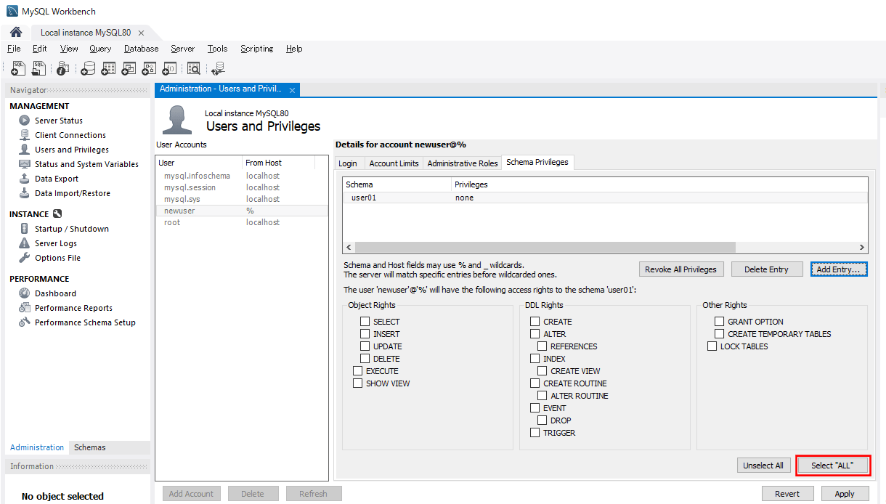Click the create new schema toolbar icon
Screen dimensions: 886x504
pos(88,68)
